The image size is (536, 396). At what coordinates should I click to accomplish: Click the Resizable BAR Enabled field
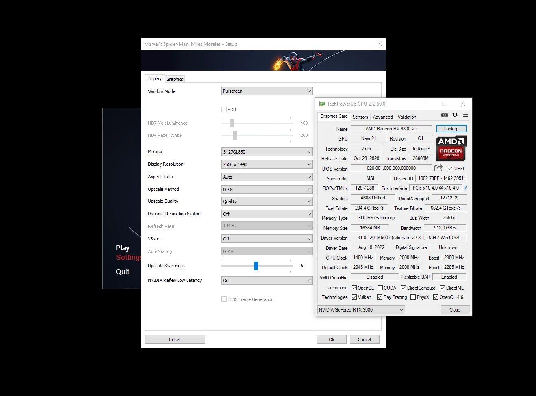[x=449, y=277]
